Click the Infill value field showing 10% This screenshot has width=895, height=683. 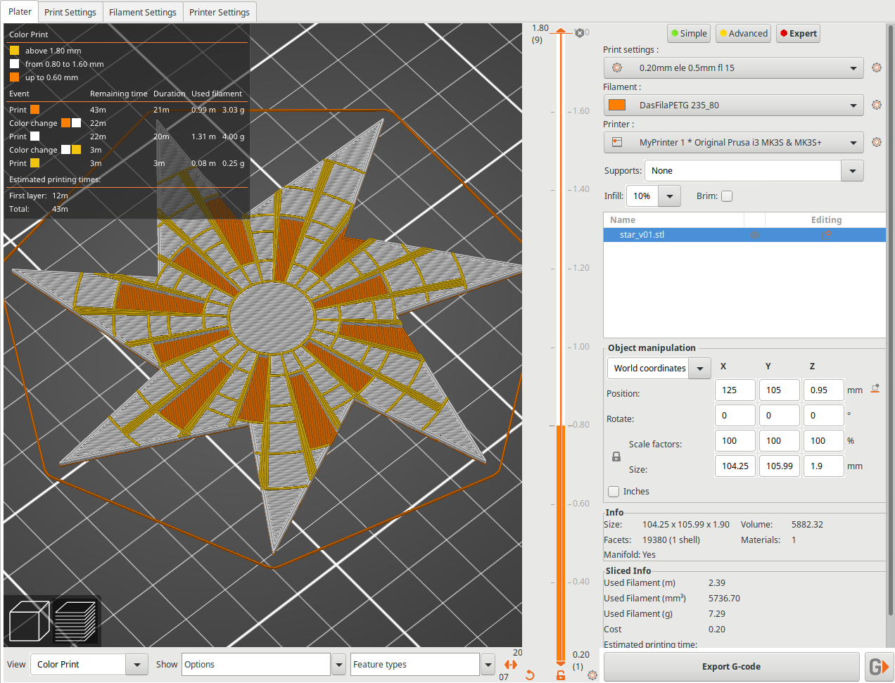642,196
